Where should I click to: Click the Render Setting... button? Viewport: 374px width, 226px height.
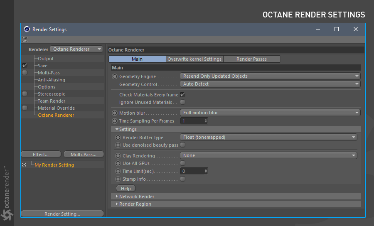pyautogui.click(x=62, y=214)
